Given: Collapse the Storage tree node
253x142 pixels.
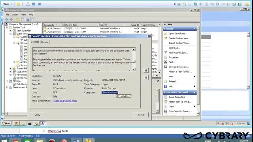Looking at the screenshot, I should [x=7, y=81].
